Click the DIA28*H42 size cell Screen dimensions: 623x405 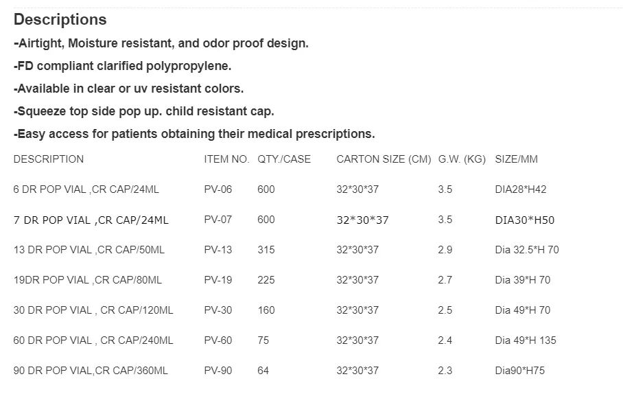coord(520,189)
